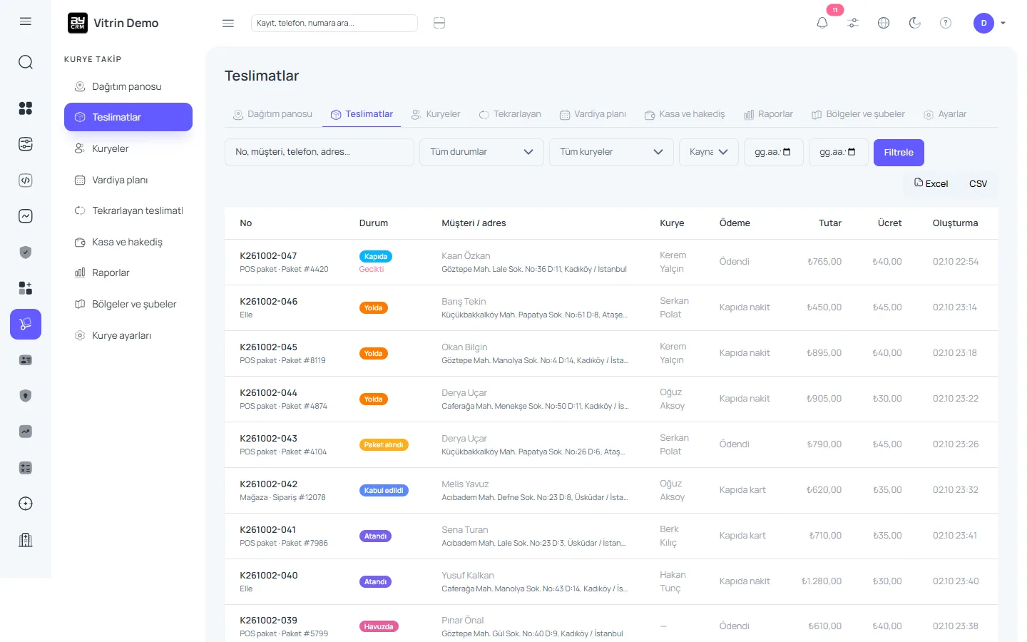
Task: Click the hamburger menu in the left rail
Action: [x=26, y=21]
